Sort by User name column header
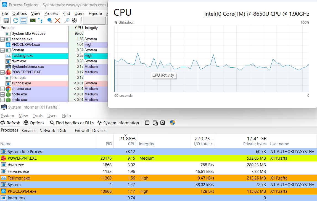317x201 pixels. 292,141
